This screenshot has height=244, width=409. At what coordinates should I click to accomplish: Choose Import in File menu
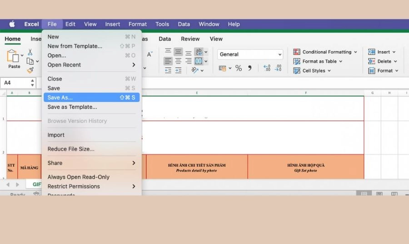click(91, 135)
